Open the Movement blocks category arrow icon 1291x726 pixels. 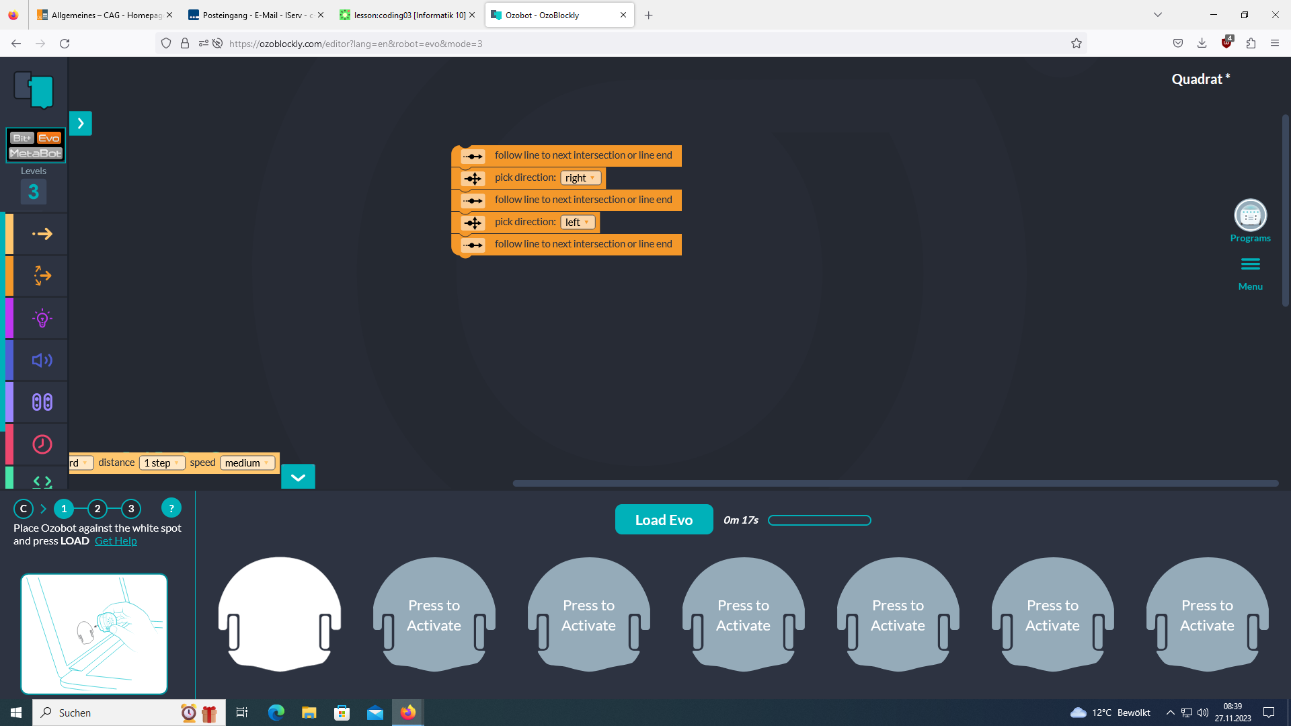pos(42,234)
